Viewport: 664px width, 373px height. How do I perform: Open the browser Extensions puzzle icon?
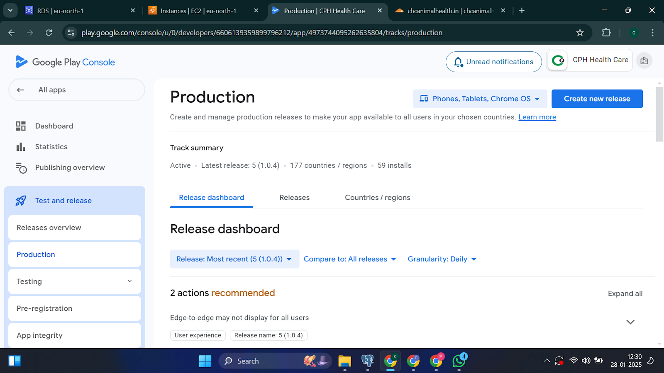pyautogui.click(x=606, y=33)
